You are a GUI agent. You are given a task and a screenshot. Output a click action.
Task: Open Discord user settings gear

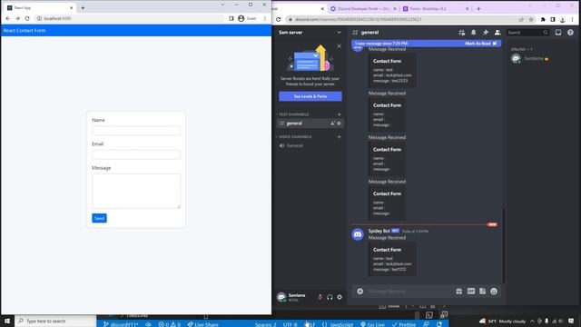pyautogui.click(x=340, y=297)
